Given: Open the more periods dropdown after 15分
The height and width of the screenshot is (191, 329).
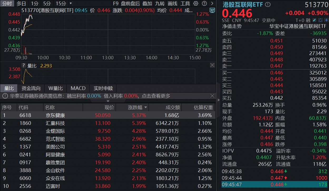Looking at the screenshot, I should point(70,3).
